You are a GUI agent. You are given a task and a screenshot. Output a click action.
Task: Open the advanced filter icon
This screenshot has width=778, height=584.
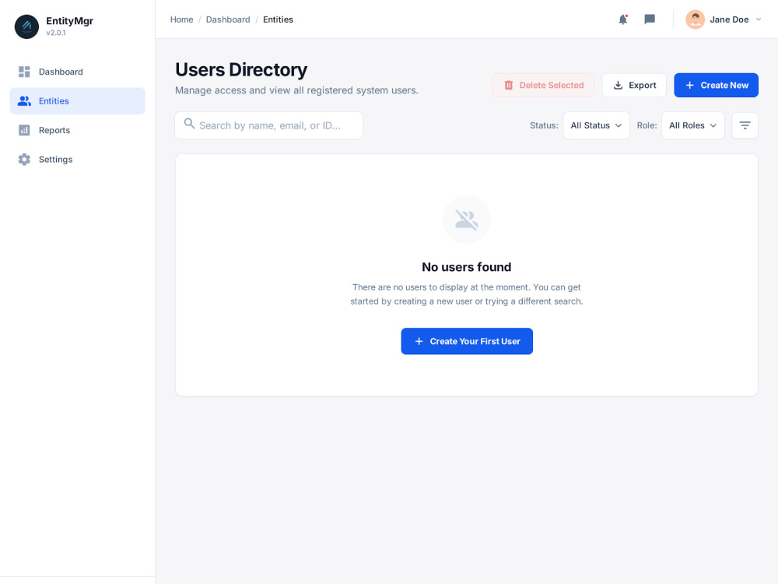(745, 125)
